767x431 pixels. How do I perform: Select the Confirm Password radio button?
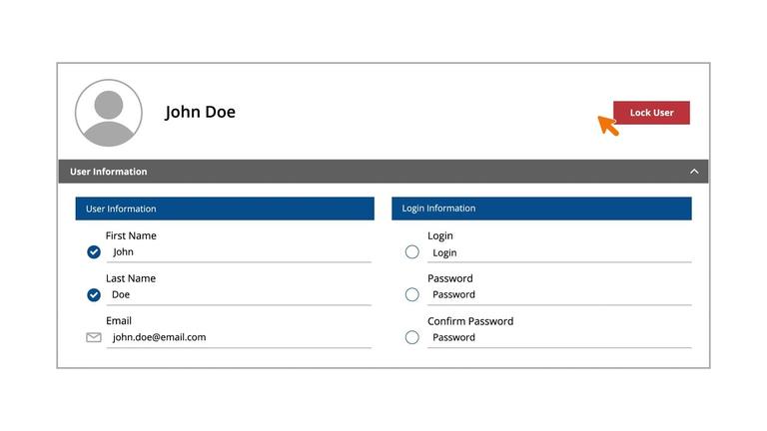412,337
